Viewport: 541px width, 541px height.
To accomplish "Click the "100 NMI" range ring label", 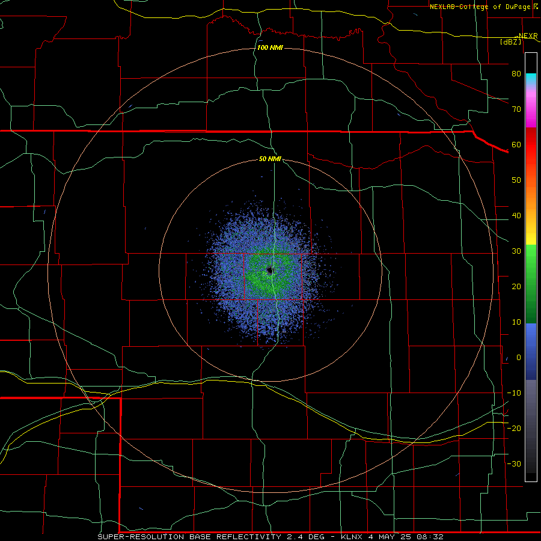I will (270, 47).
